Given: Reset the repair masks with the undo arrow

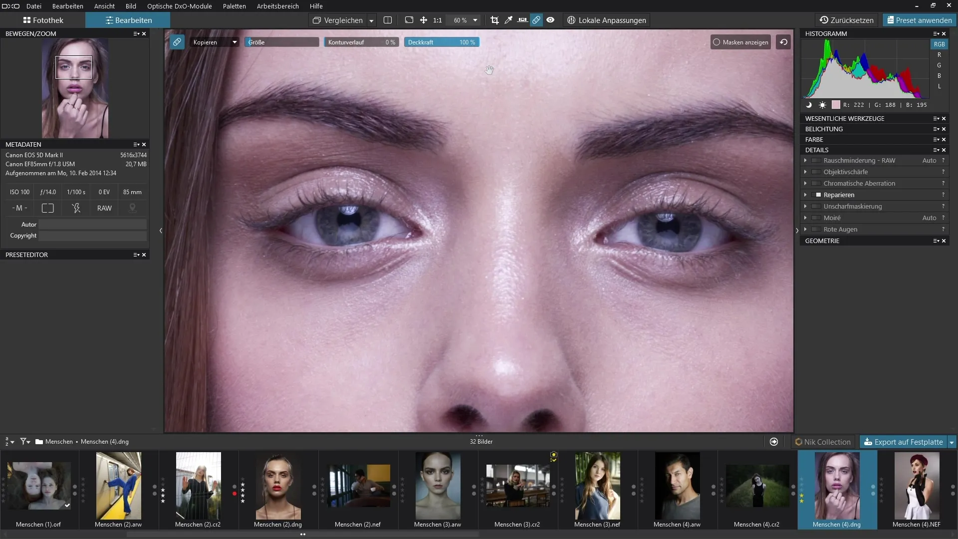Looking at the screenshot, I should (784, 42).
